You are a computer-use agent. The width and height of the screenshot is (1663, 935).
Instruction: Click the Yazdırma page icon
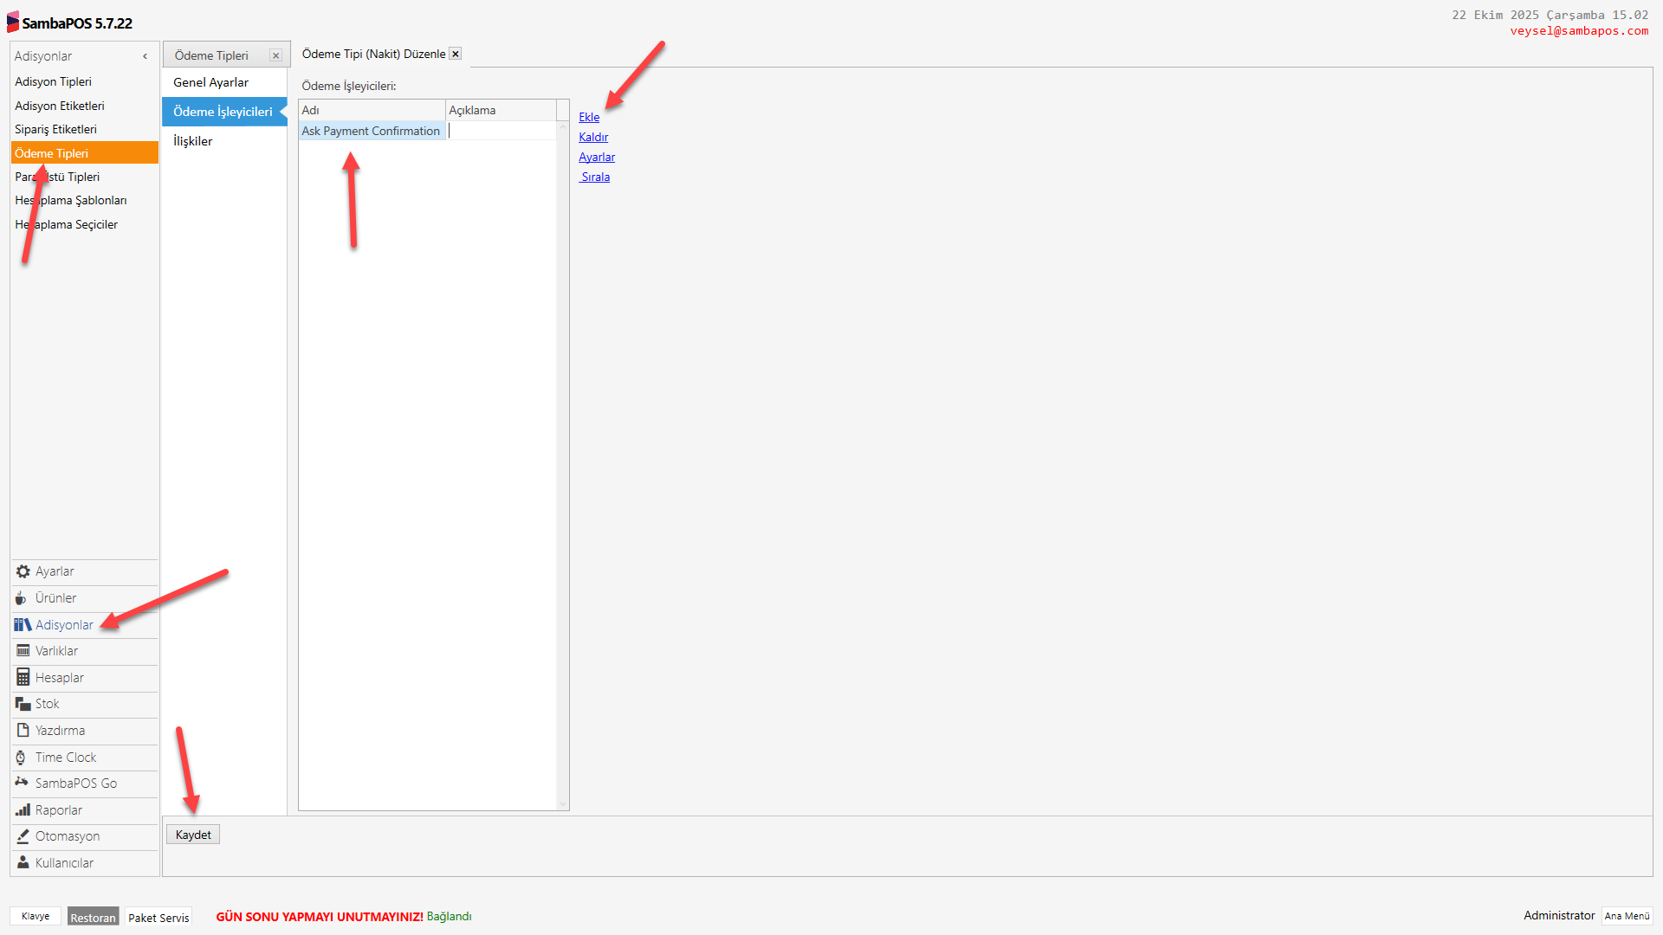click(x=23, y=731)
